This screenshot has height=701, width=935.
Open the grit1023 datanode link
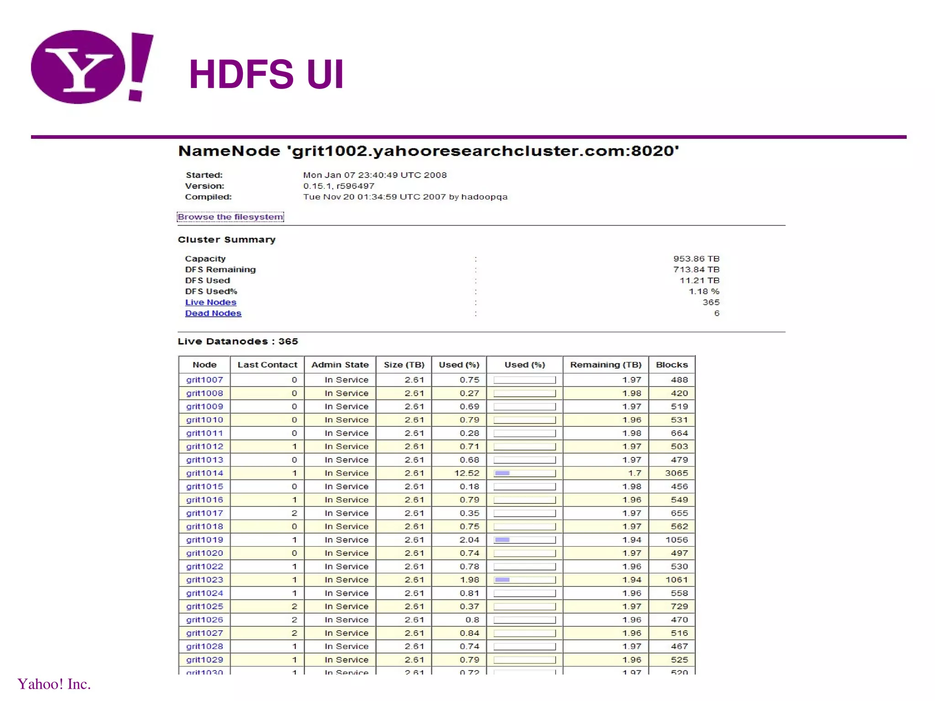tap(205, 580)
